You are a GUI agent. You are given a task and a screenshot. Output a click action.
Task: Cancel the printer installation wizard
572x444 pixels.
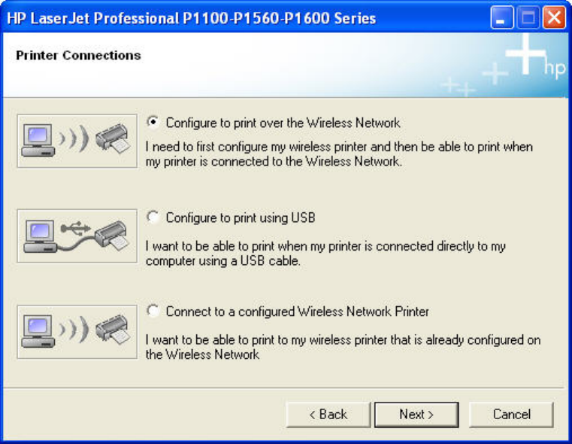pyautogui.click(x=511, y=415)
